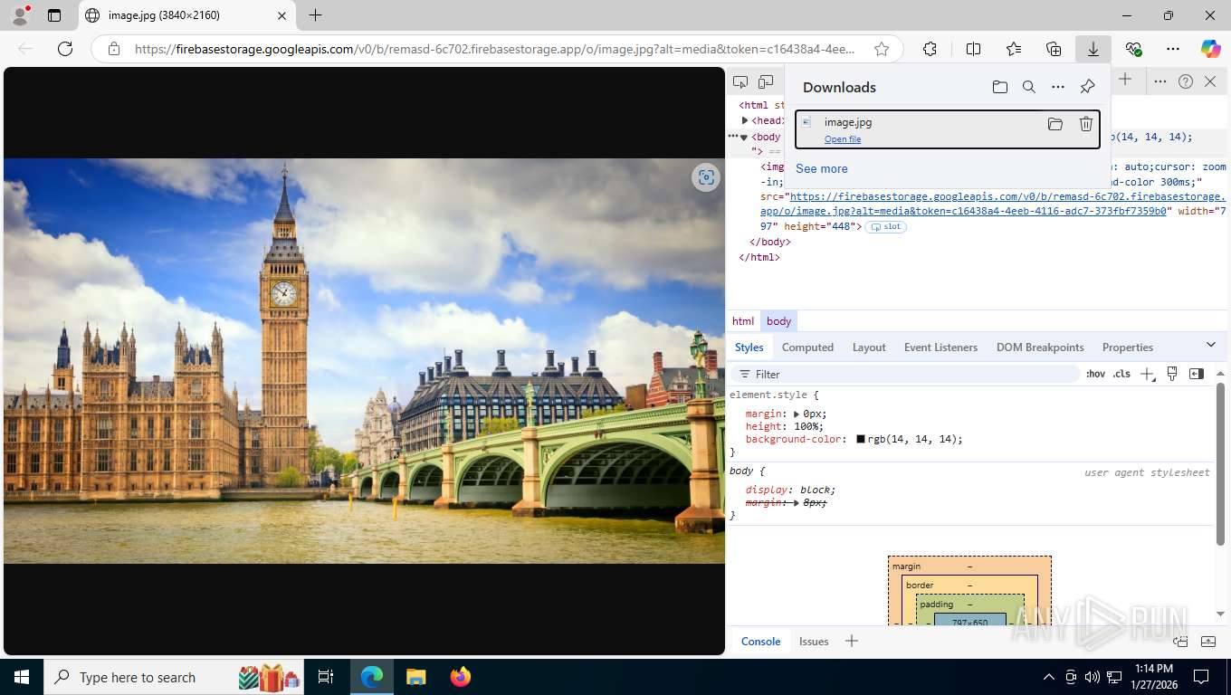1231x695 pixels.
Task: Close the DevTools panel
Action: pos(1210,81)
